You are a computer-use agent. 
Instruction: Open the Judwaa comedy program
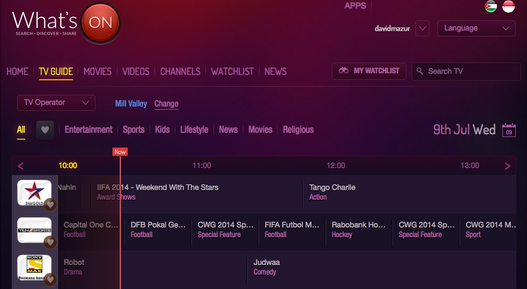pyautogui.click(x=266, y=262)
